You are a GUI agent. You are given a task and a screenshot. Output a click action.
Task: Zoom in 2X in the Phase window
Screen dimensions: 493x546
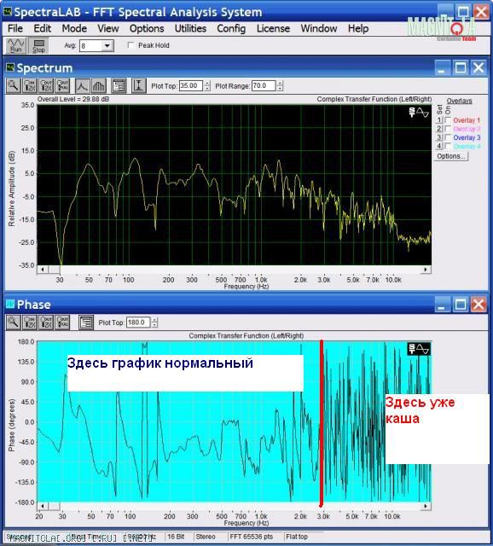coord(30,322)
